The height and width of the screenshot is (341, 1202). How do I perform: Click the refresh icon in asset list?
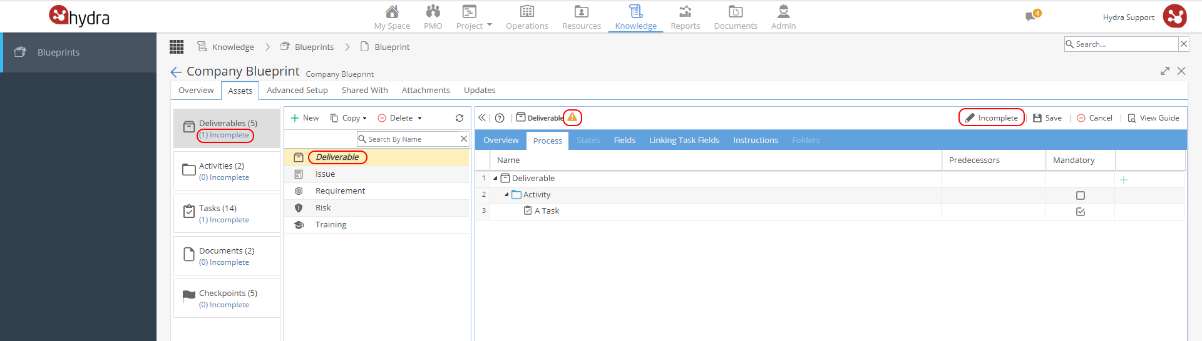point(460,118)
